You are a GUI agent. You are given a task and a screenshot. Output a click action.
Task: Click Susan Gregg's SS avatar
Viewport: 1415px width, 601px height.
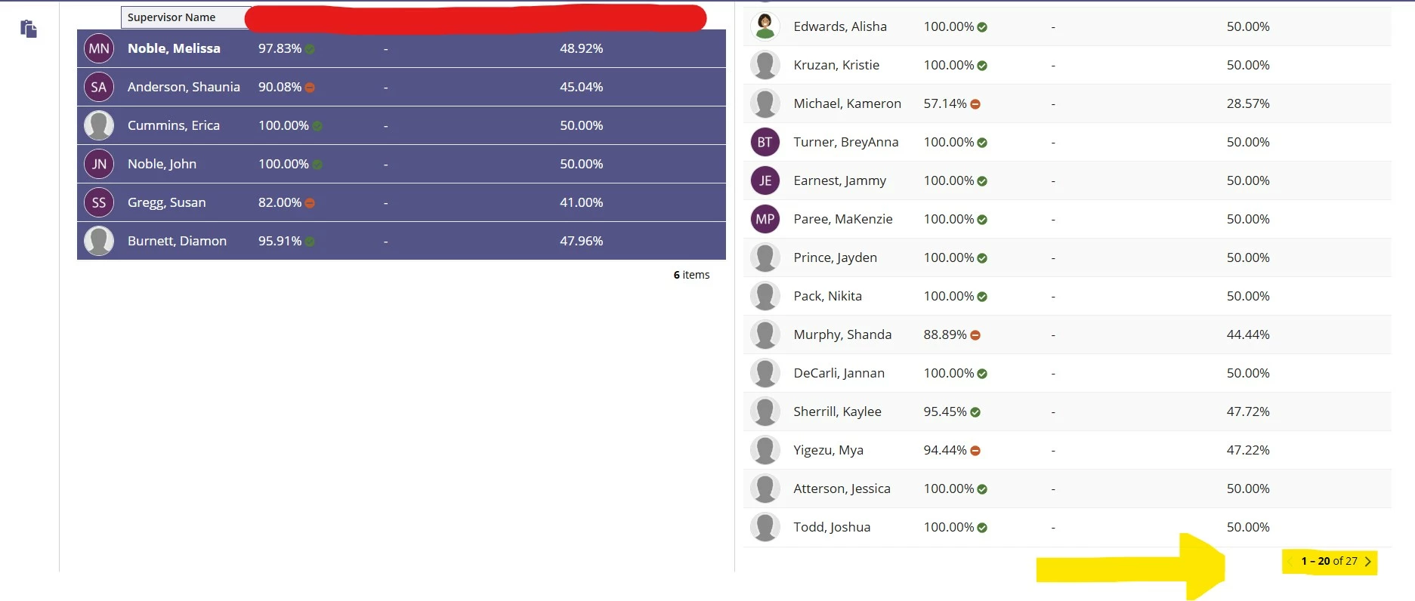99,202
